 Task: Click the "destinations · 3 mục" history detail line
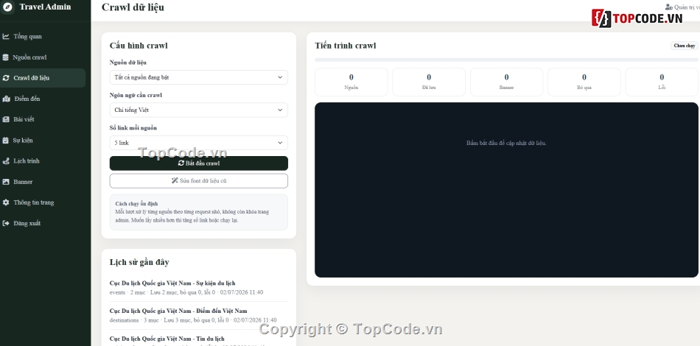tap(193, 320)
